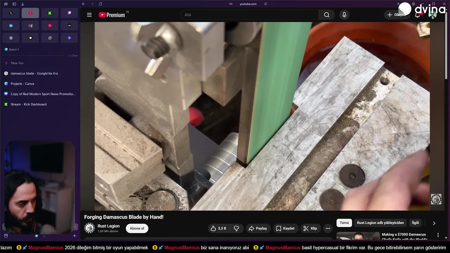Open the Oluştur create menu
This screenshot has height=253, width=450.
pos(397,15)
